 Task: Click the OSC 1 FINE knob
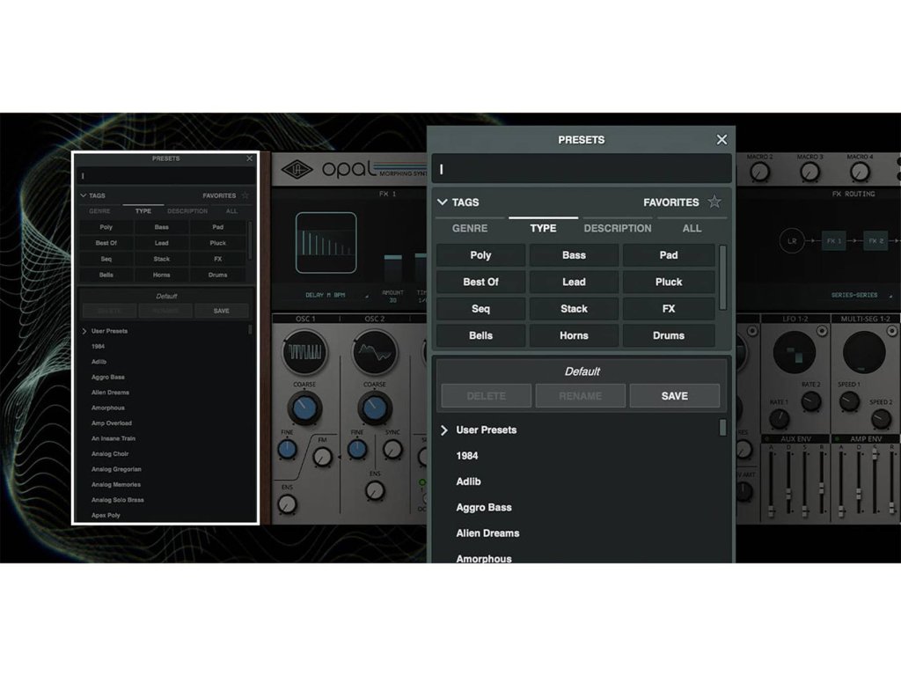point(288,449)
